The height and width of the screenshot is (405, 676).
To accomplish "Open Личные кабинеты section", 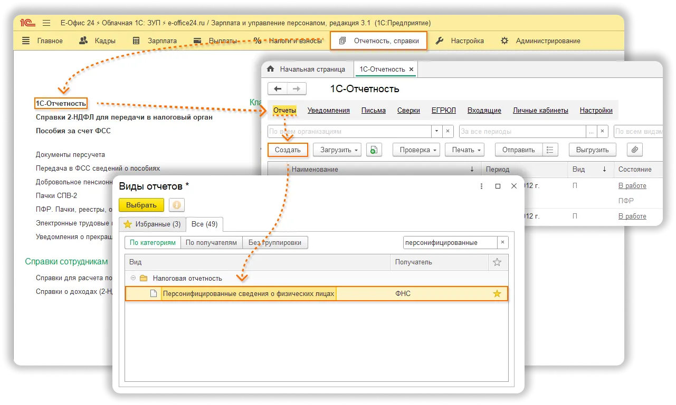I will (x=540, y=110).
